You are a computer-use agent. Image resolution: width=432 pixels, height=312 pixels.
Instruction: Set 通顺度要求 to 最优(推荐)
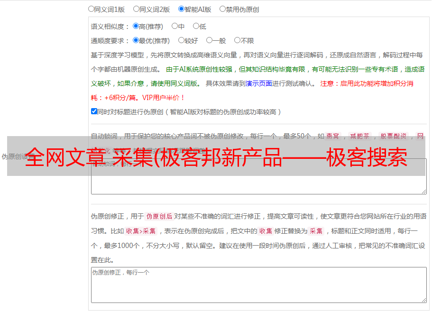click(x=136, y=40)
